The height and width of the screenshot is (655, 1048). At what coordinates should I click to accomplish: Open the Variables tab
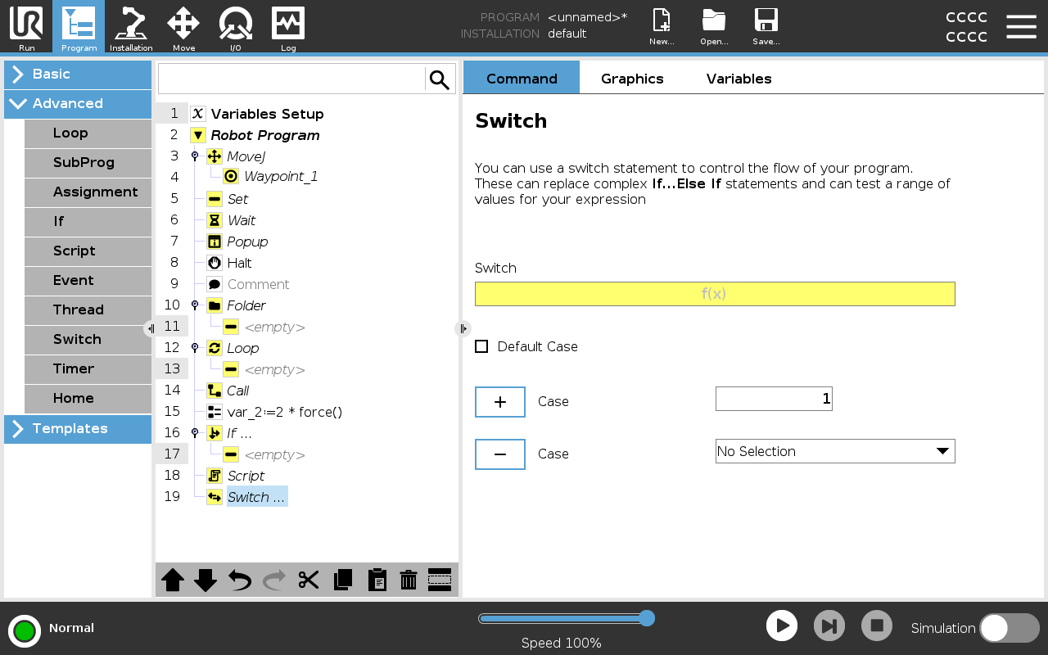point(739,79)
